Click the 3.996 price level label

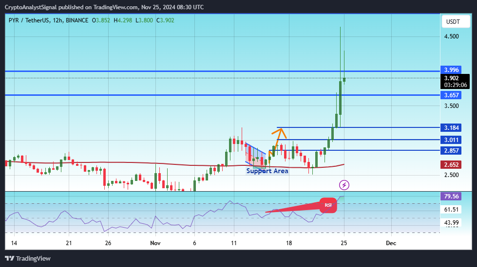[451, 70]
